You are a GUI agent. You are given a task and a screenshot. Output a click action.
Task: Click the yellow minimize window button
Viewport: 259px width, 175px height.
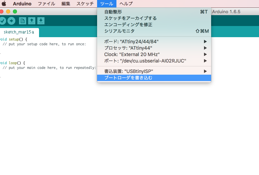tap(8, 11)
